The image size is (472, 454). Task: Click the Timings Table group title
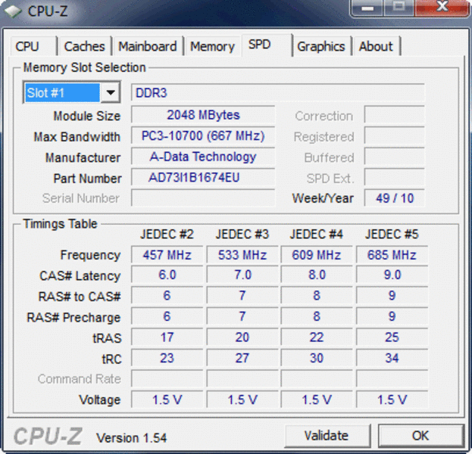click(x=60, y=224)
